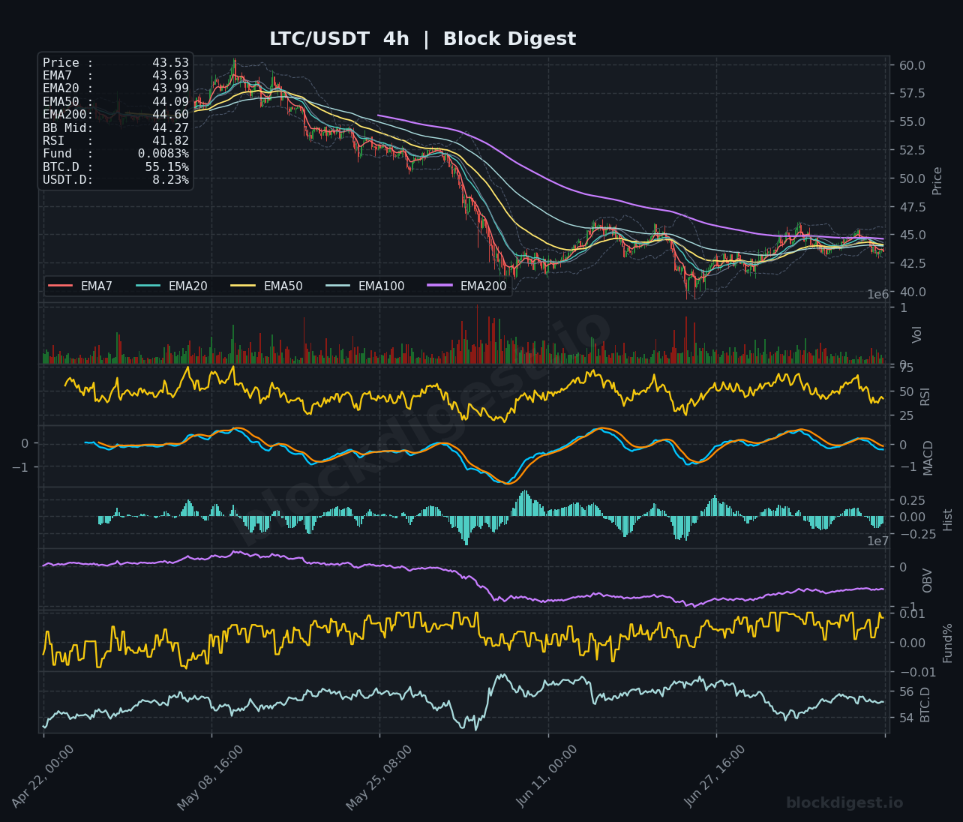This screenshot has height=822, width=963.
Task: Select the RSI value 41.82
Action: (170, 141)
